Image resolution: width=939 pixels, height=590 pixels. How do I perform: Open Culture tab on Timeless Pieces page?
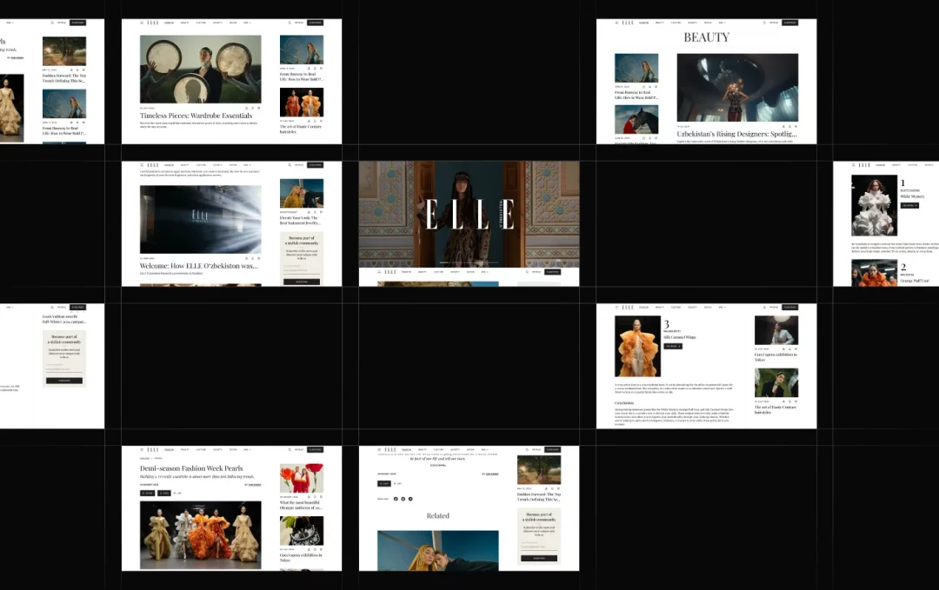click(201, 23)
